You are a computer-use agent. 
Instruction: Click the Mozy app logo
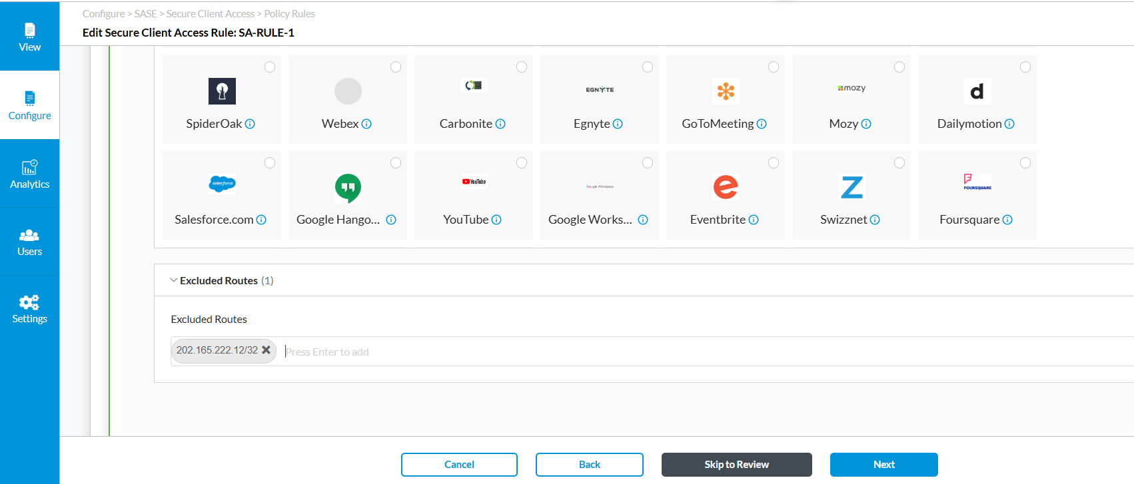(x=851, y=88)
